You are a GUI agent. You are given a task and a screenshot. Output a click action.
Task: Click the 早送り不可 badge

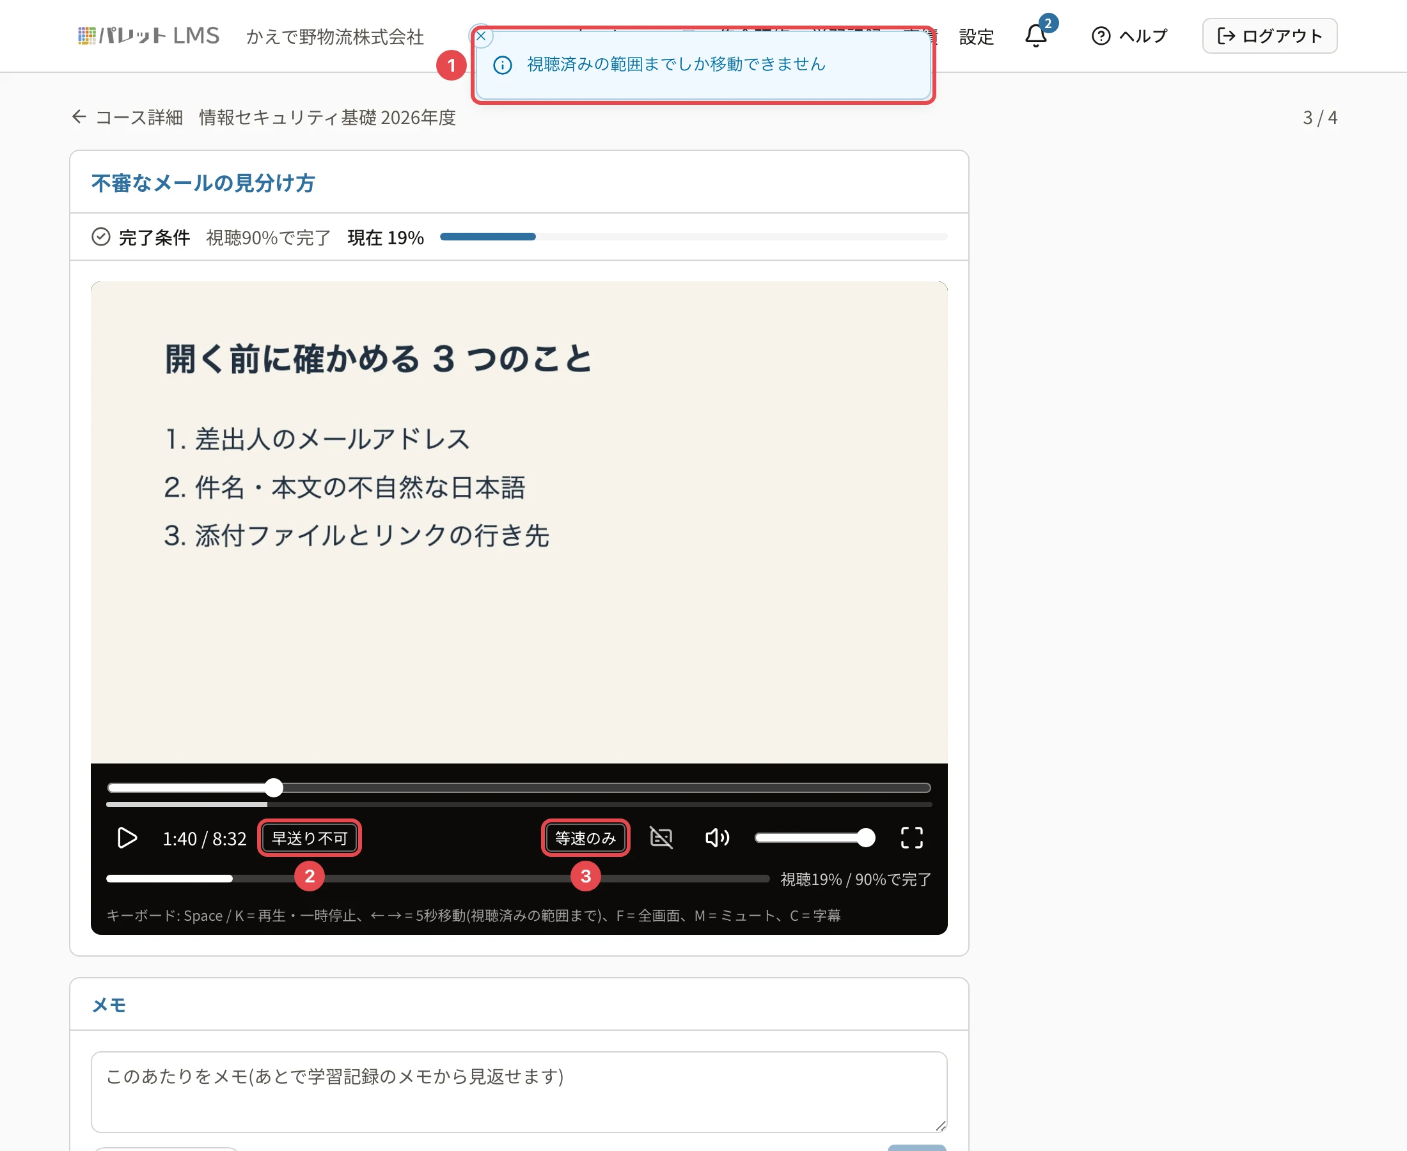click(310, 838)
